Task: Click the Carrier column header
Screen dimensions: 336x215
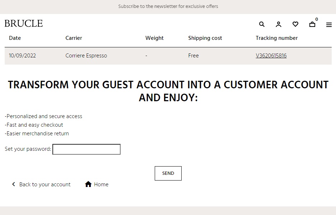Action: pos(74,38)
